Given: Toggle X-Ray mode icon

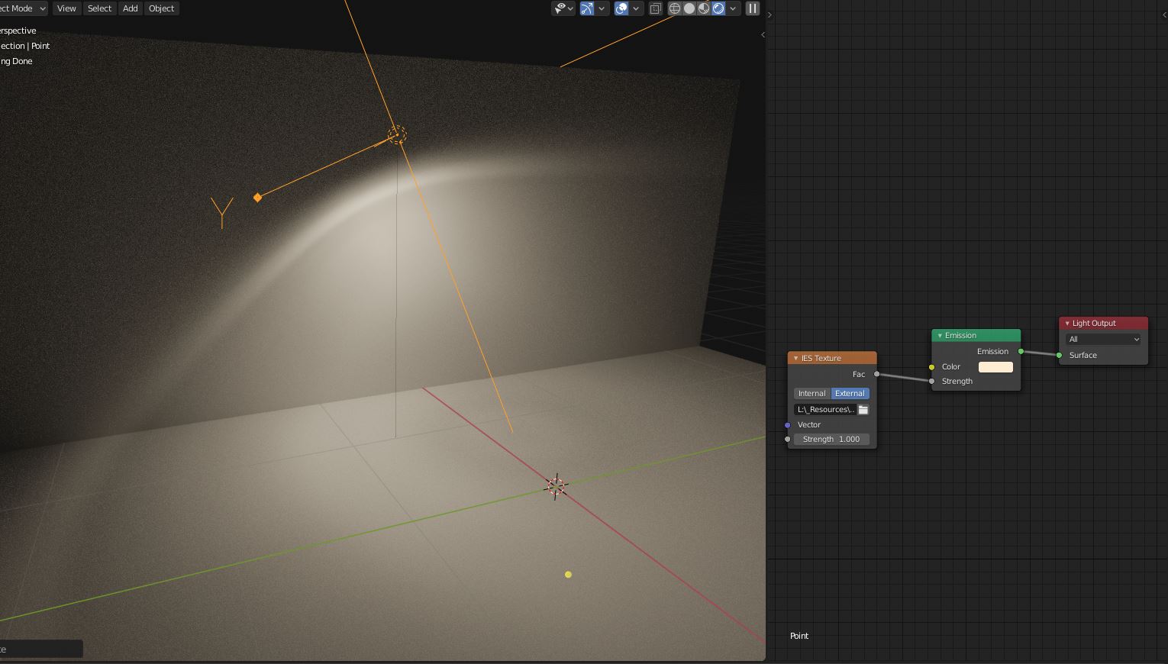Looking at the screenshot, I should (x=656, y=8).
